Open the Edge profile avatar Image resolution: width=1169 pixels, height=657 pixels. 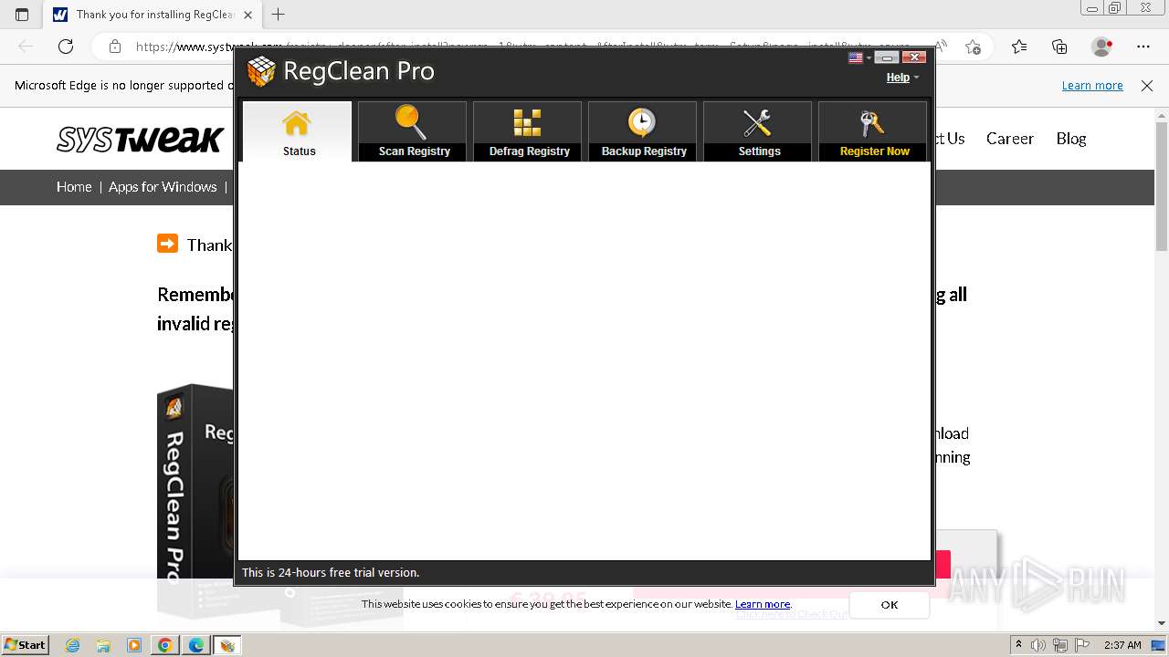pyautogui.click(x=1102, y=47)
